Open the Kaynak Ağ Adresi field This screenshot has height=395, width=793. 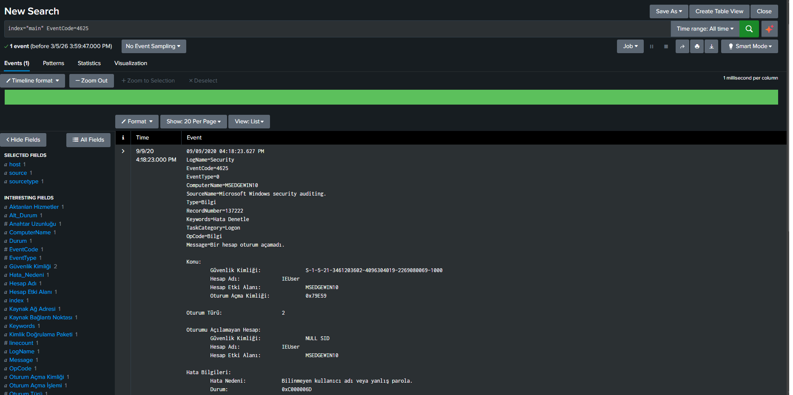point(32,309)
